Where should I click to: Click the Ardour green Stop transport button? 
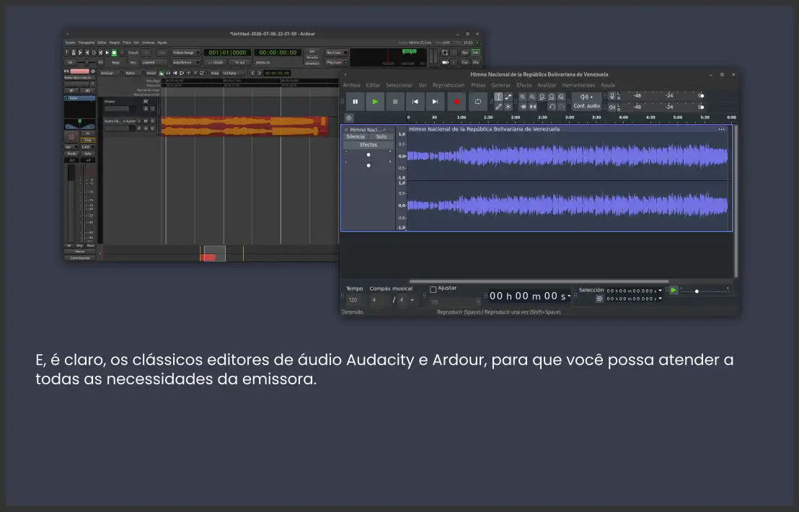114,53
